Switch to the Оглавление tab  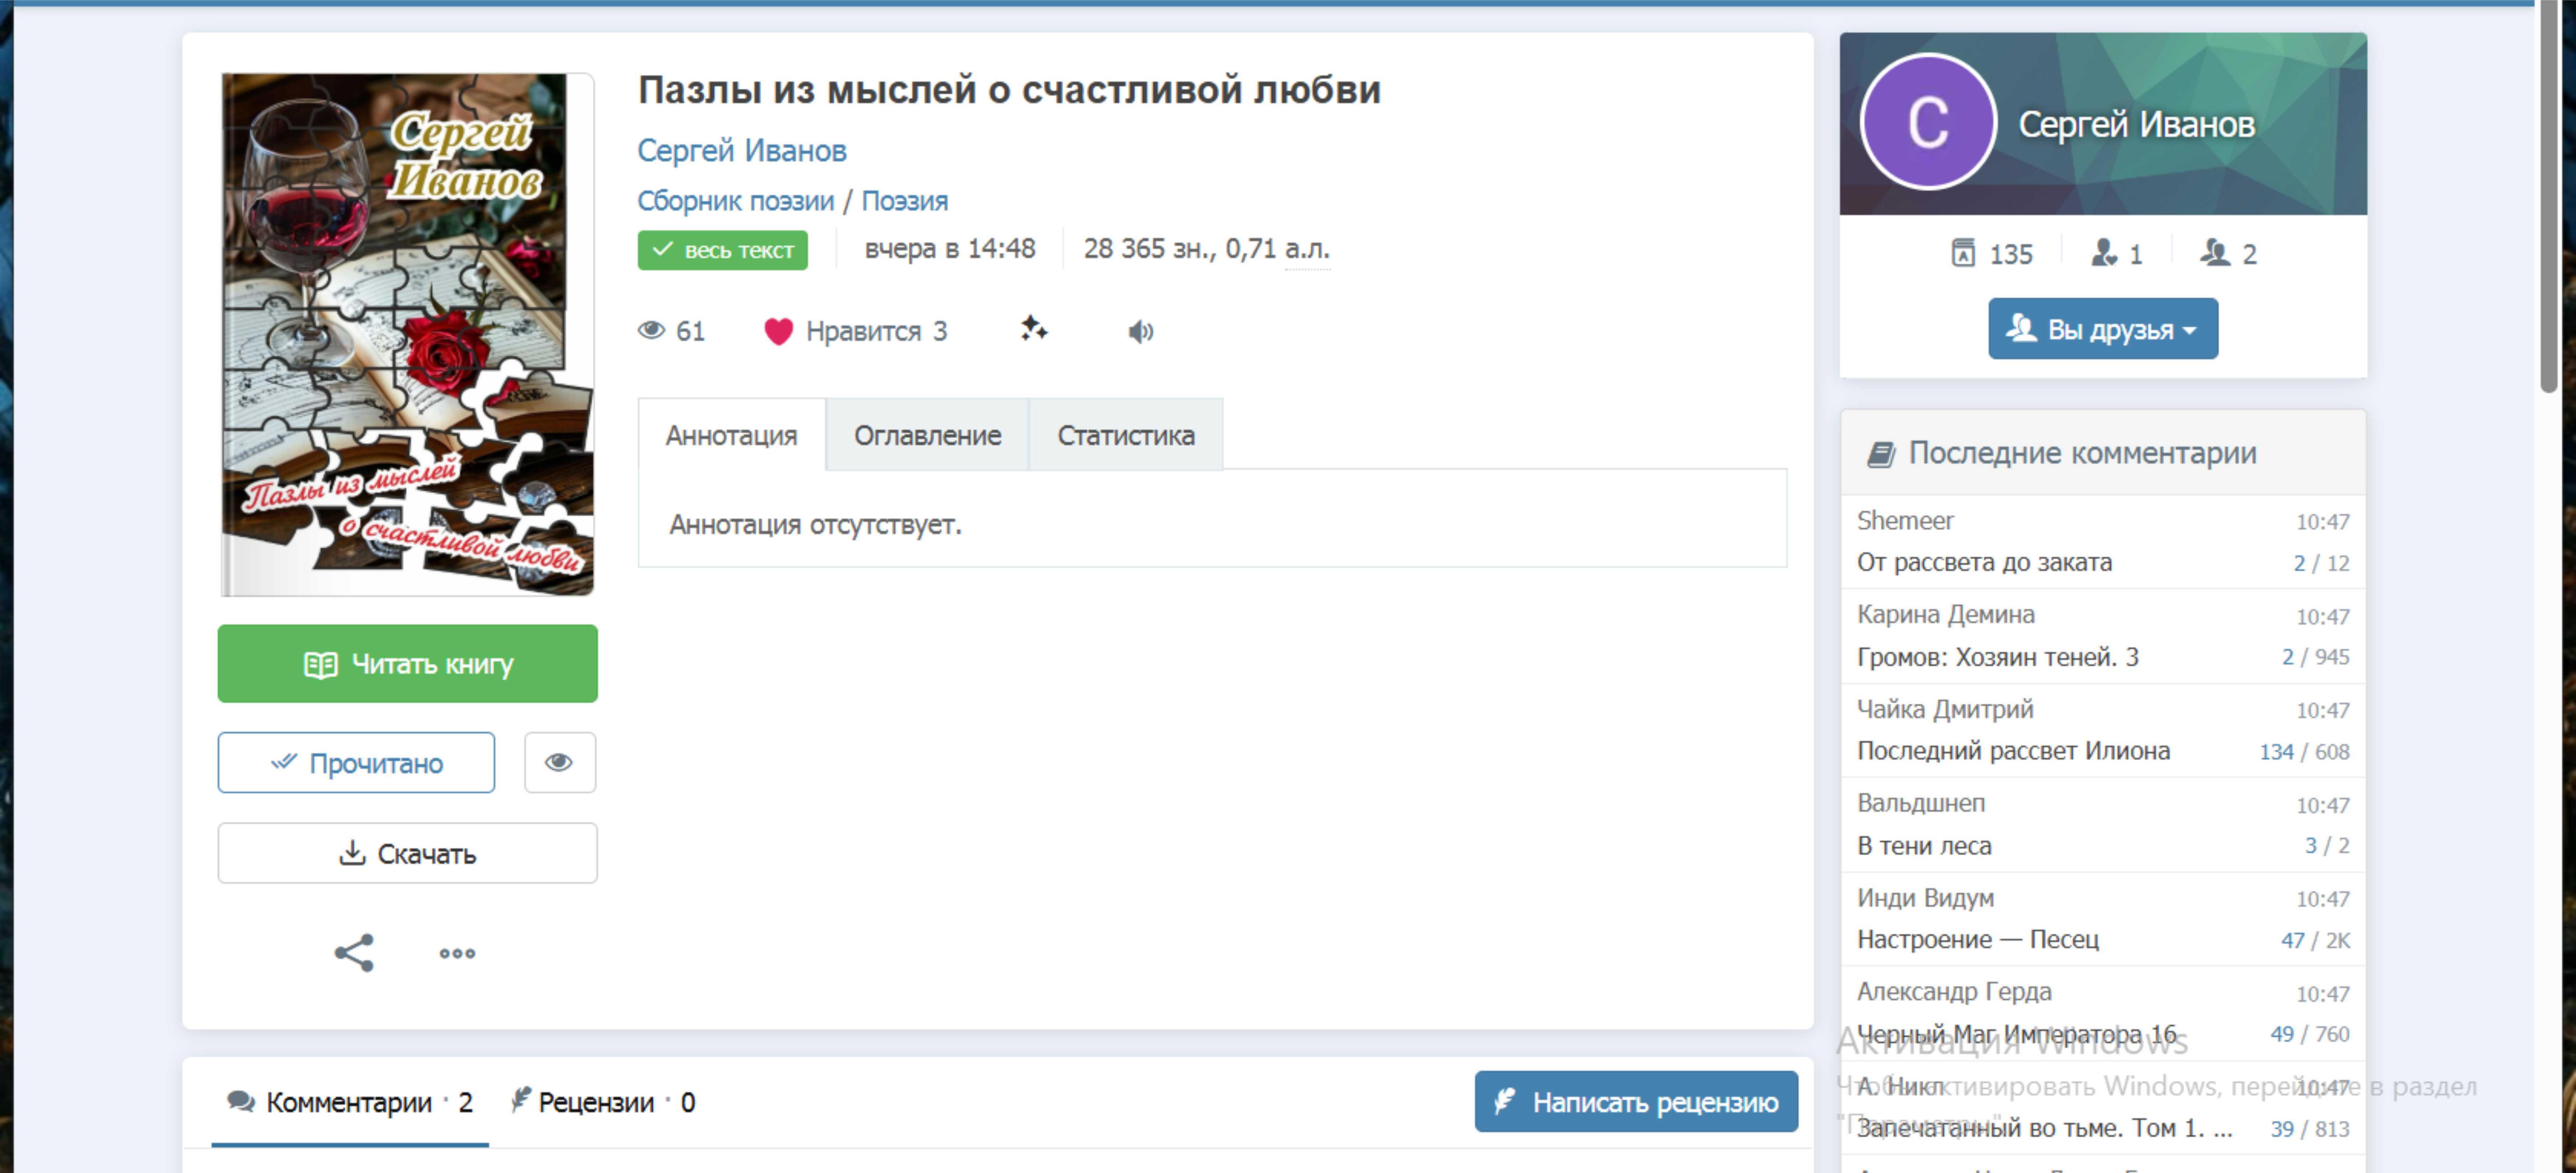pyautogui.click(x=927, y=435)
